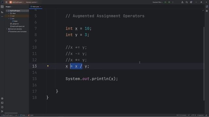209x117 pixels.
Task: Click on 'int y = 3;' line
Action: [77, 35]
